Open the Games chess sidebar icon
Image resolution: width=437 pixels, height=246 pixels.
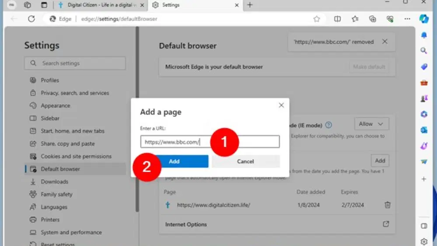(x=424, y=98)
